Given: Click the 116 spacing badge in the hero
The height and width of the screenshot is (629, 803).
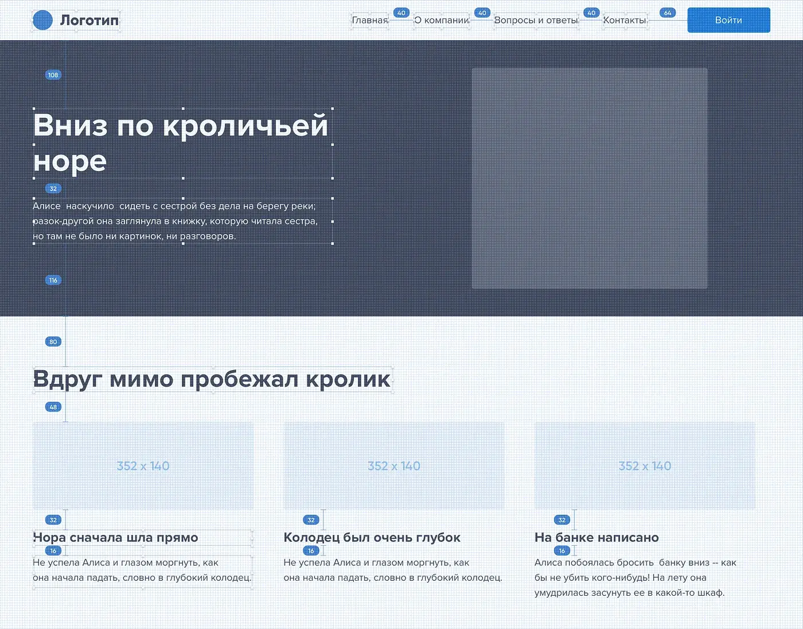Looking at the screenshot, I should pyautogui.click(x=53, y=281).
